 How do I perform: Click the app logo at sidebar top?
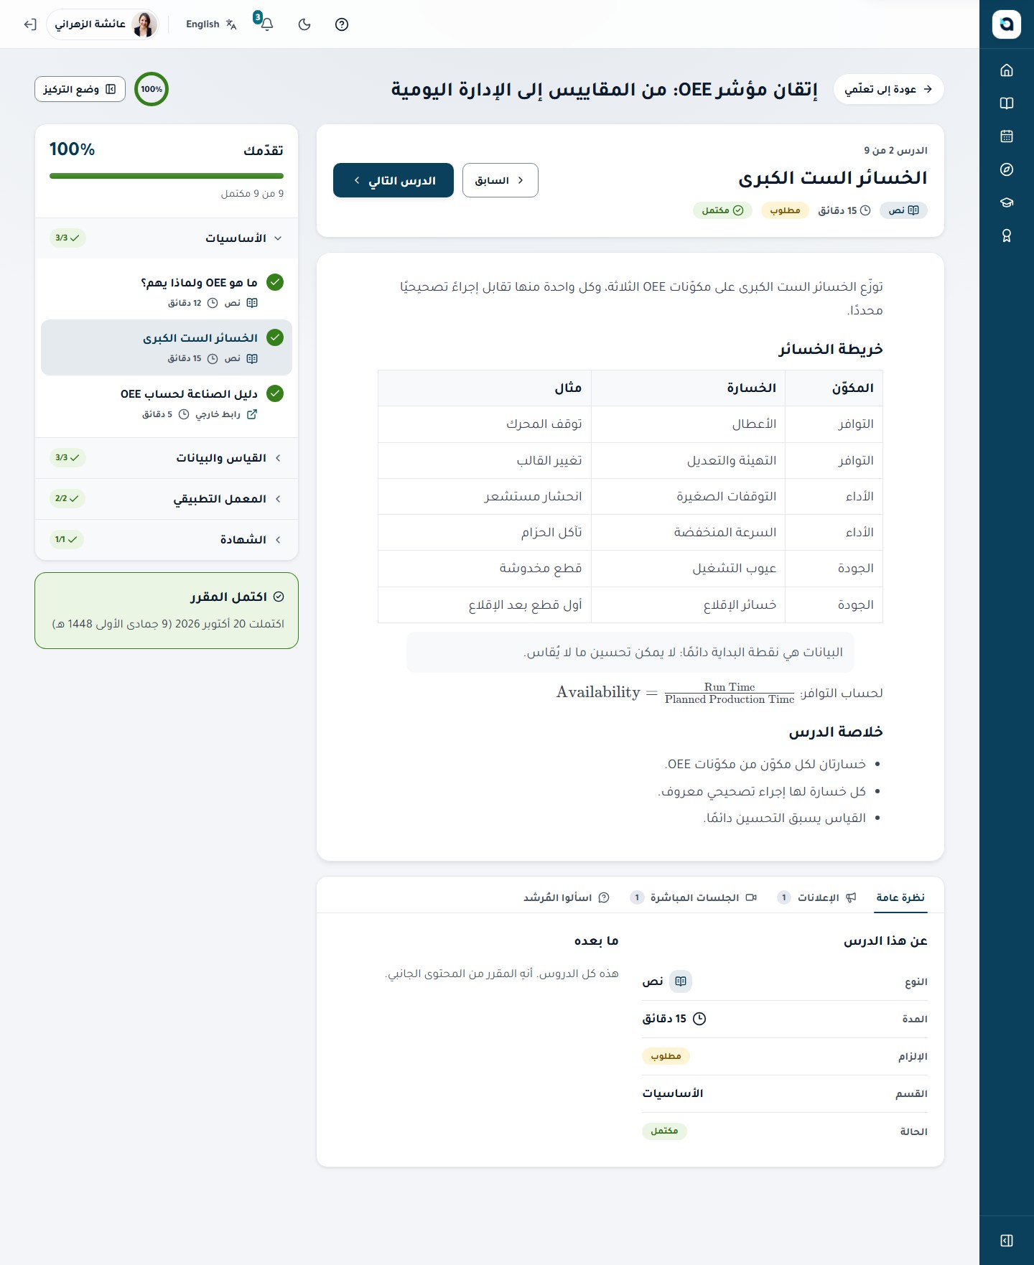1007,24
